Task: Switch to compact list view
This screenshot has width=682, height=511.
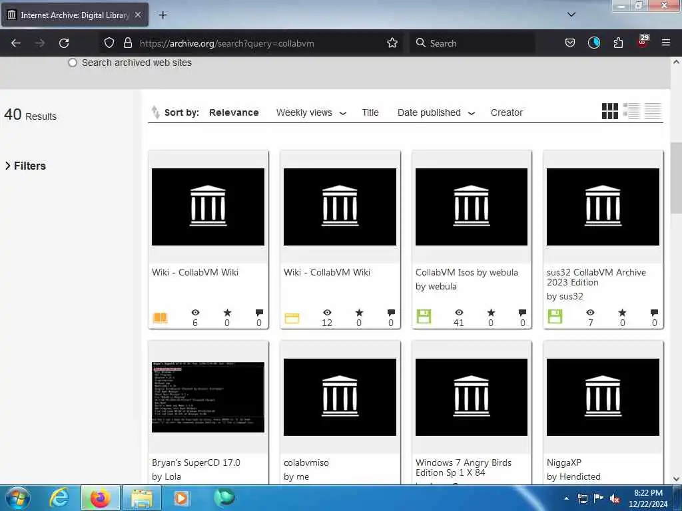Action: tap(653, 111)
